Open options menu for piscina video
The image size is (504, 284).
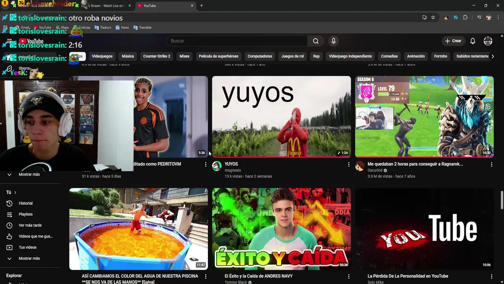(x=206, y=277)
